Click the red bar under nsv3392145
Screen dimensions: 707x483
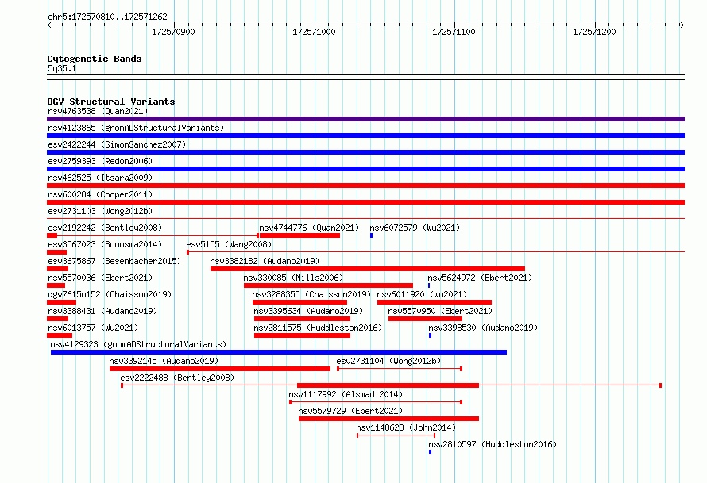pos(220,369)
